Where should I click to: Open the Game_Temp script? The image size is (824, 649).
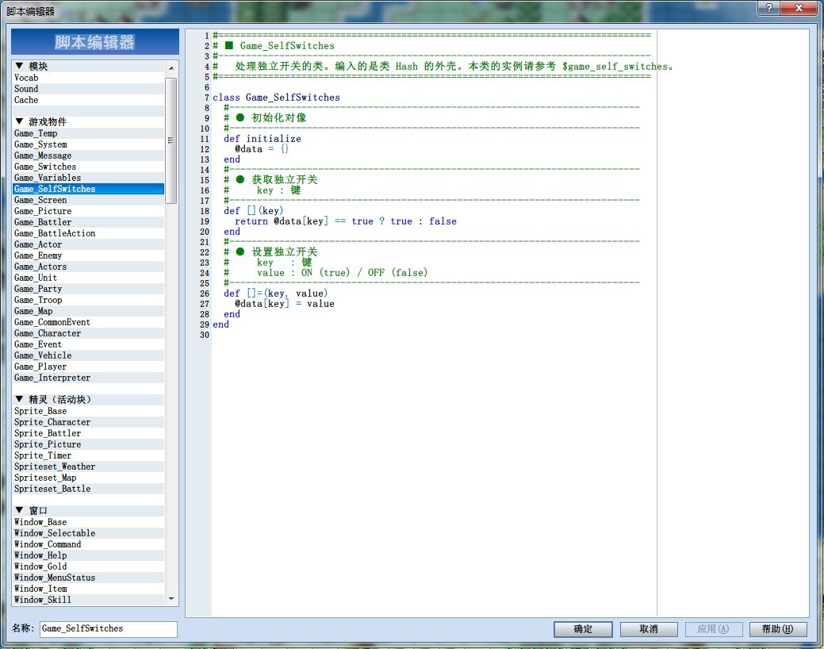point(88,133)
